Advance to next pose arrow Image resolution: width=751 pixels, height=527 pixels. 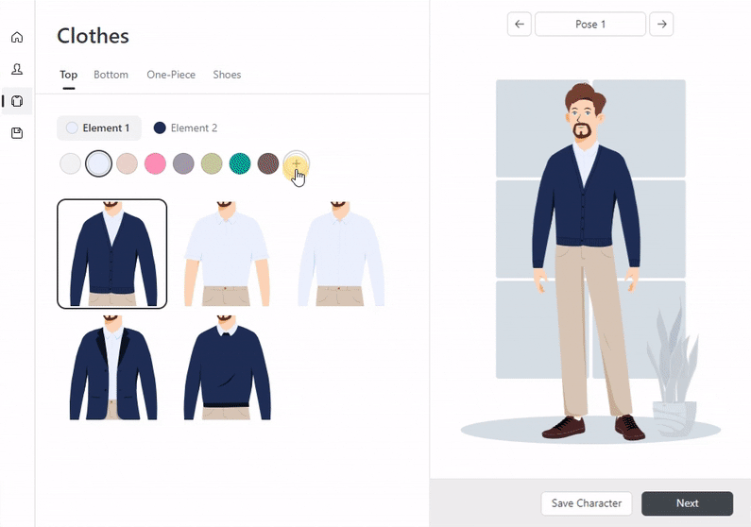coord(661,25)
